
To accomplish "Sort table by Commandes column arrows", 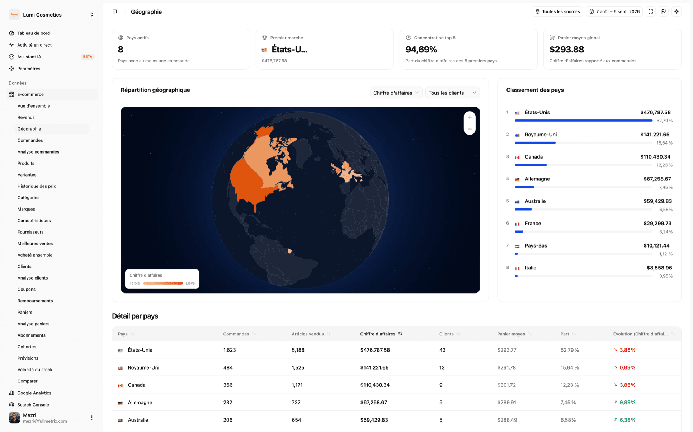I will (x=254, y=334).
